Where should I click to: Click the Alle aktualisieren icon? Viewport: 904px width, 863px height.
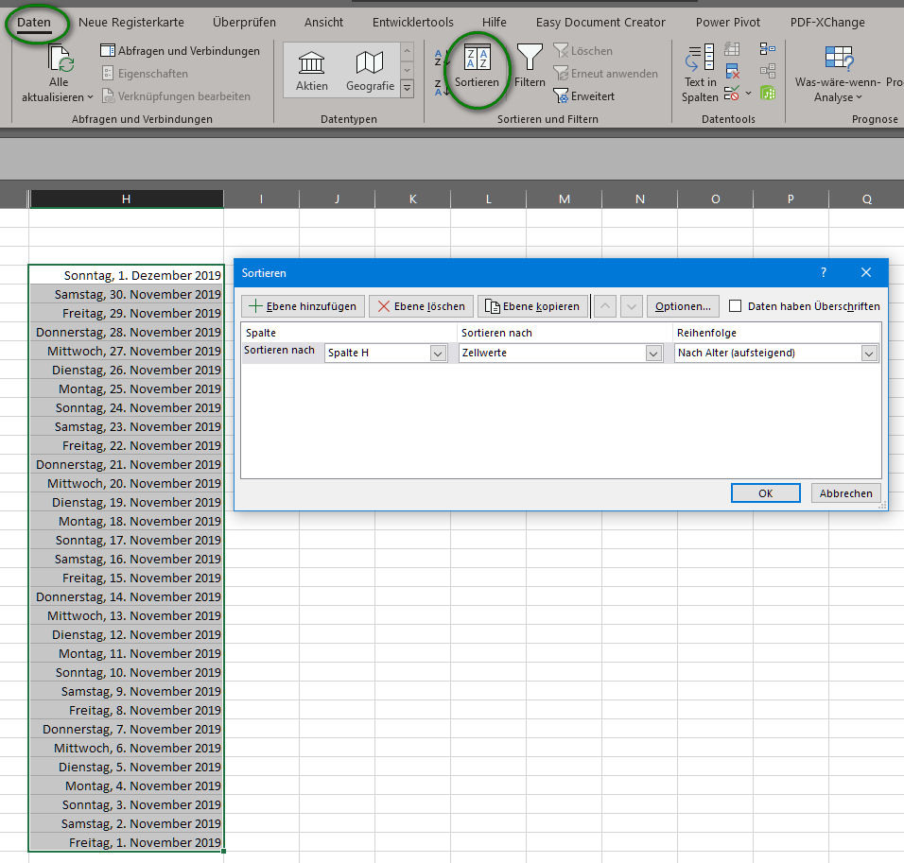pyautogui.click(x=61, y=60)
